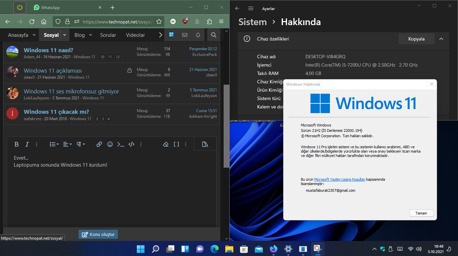Select the Sosyal navigation tab
The image size is (458, 256).
pos(51,35)
